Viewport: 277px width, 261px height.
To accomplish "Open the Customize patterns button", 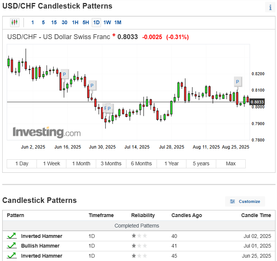I will point(245,201).
